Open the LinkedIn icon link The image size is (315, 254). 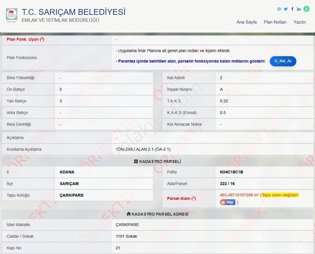click(299, 9)
